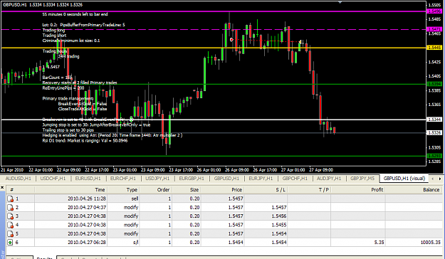Image resolution: width=445 pixels, height=259 pixels.
Task: Click the trade close marker on the red dashed line
Action: [x=300, y=42]
